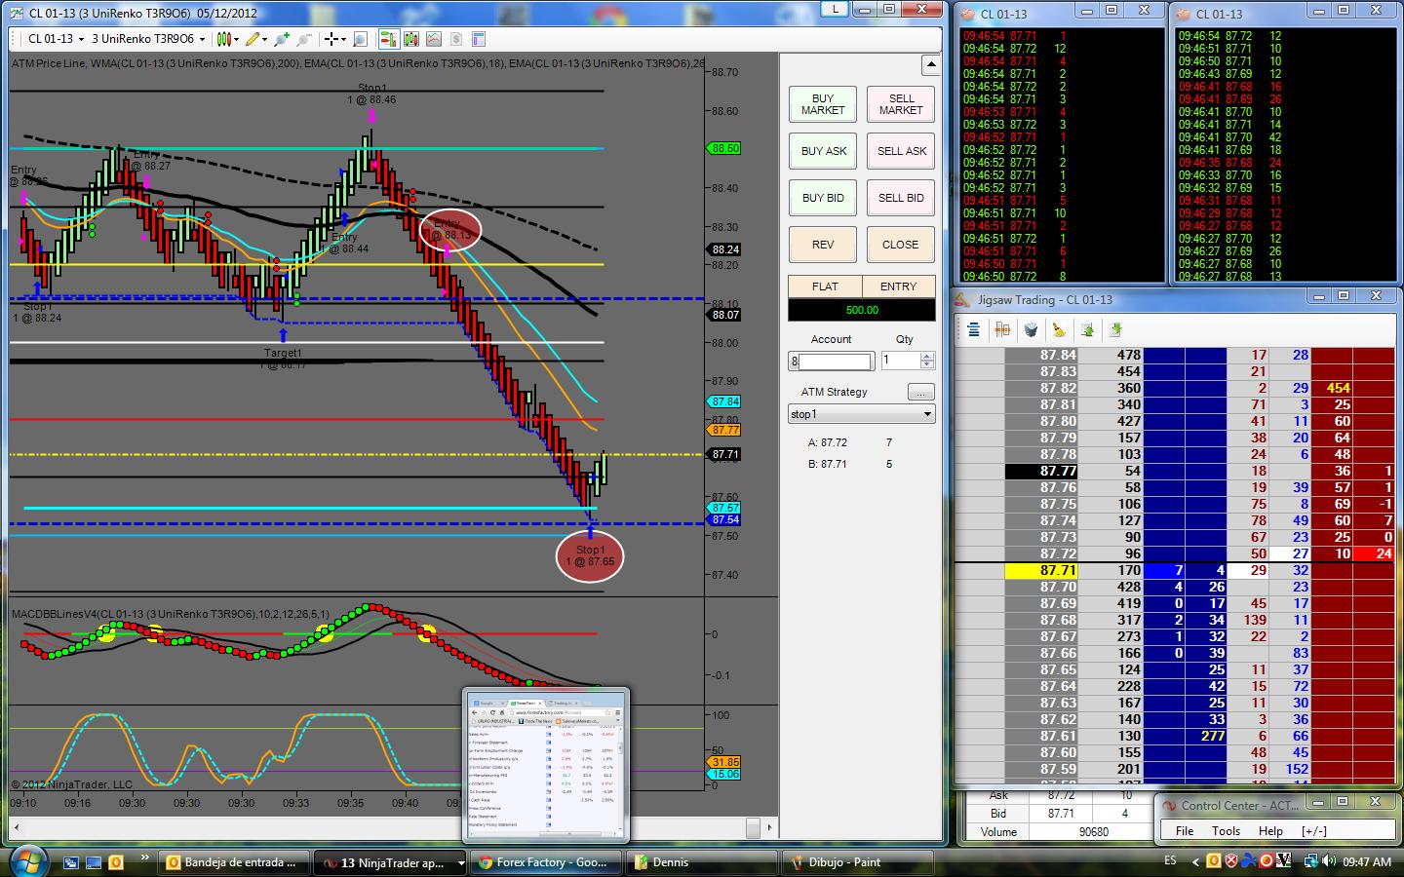Click Jigsaw column alignment icon
This screenshot has height=877, width=1404.
point(1002,330)
